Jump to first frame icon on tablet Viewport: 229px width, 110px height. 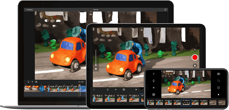pos(136,90)
